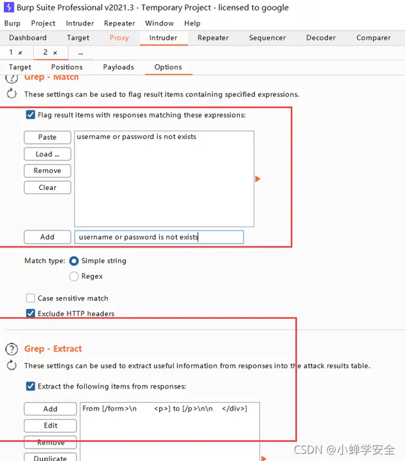Select Simple string match type
This screenshot has height=461, width=405.
(74, 261)
